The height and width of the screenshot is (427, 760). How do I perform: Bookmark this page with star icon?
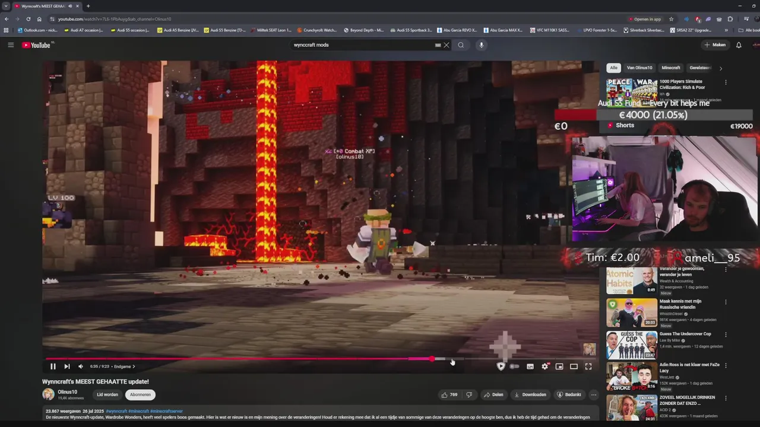point(672,19)
